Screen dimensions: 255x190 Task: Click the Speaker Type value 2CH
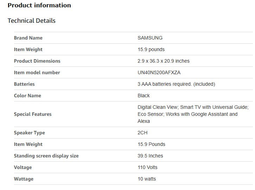143,133
